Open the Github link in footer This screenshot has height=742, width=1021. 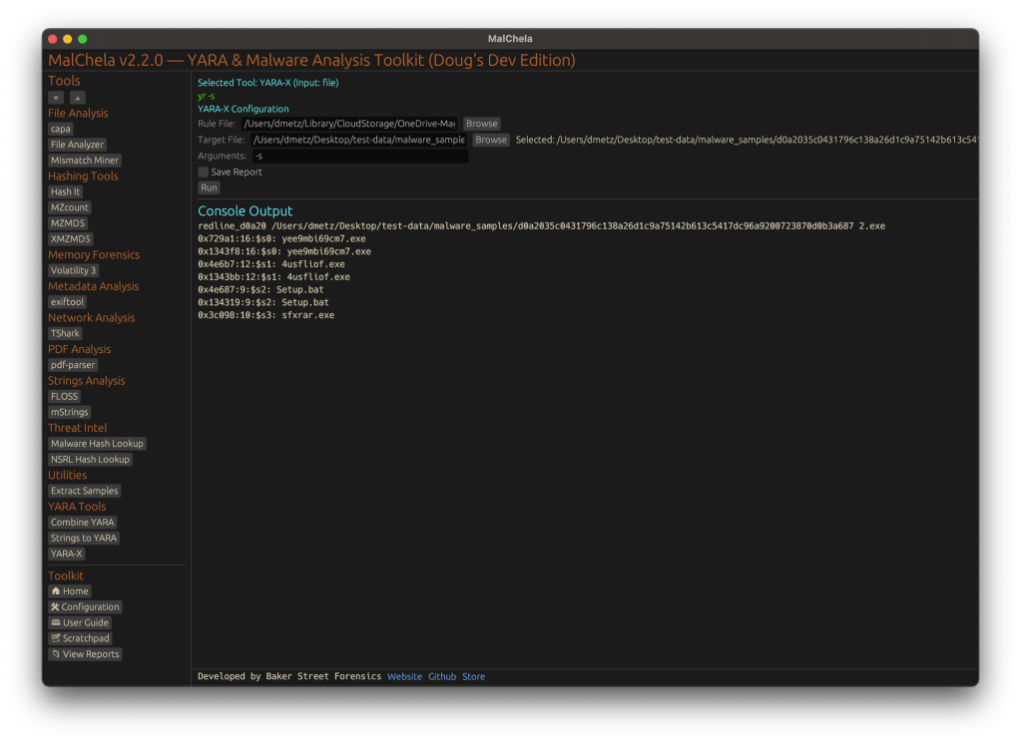(x=442, y=676)
